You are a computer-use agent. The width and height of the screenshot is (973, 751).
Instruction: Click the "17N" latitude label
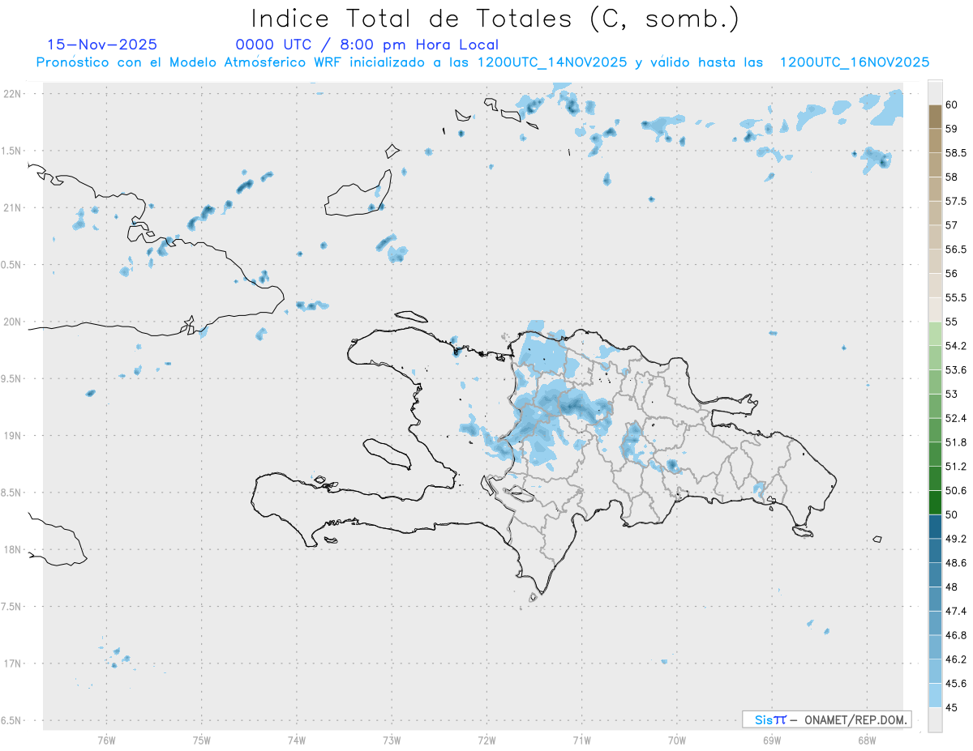click(x=13, y=664)
